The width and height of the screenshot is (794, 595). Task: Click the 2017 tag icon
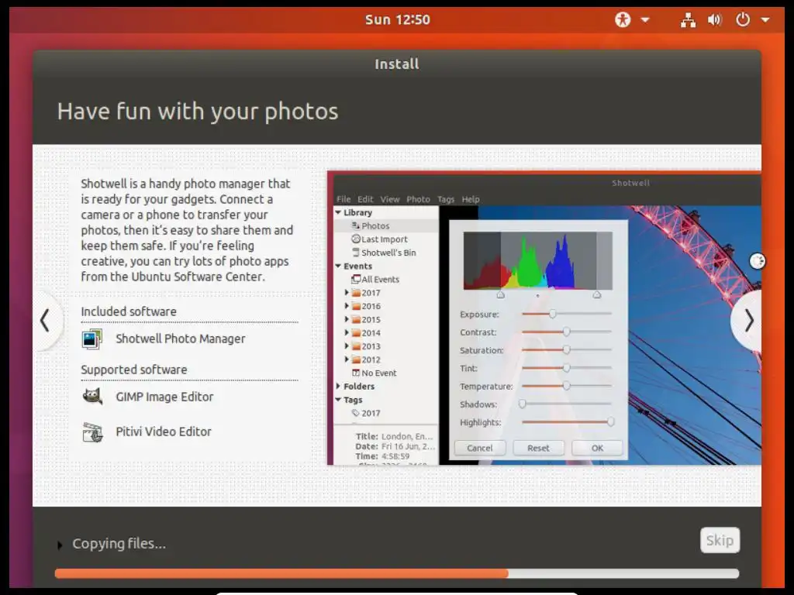[355, 413]
